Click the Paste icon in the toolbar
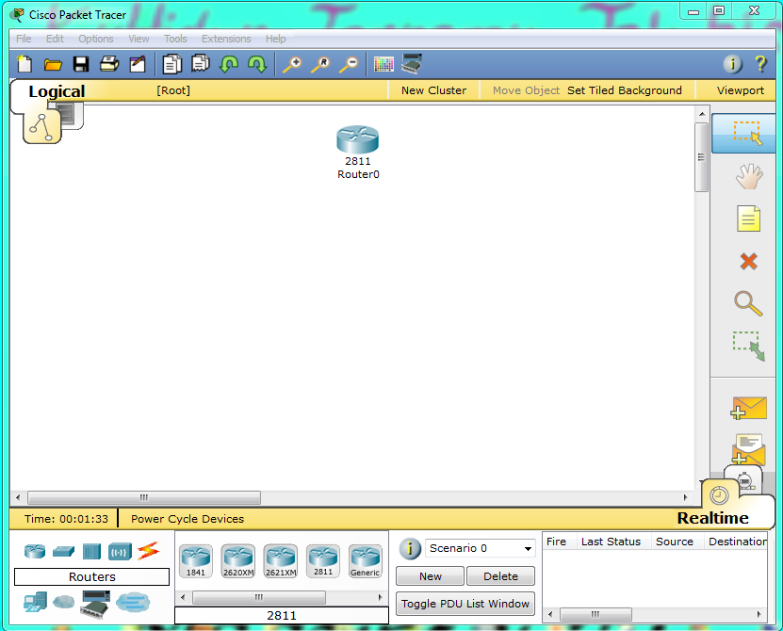783x631 pixels. pyautogui.click(x=201, y=63)
